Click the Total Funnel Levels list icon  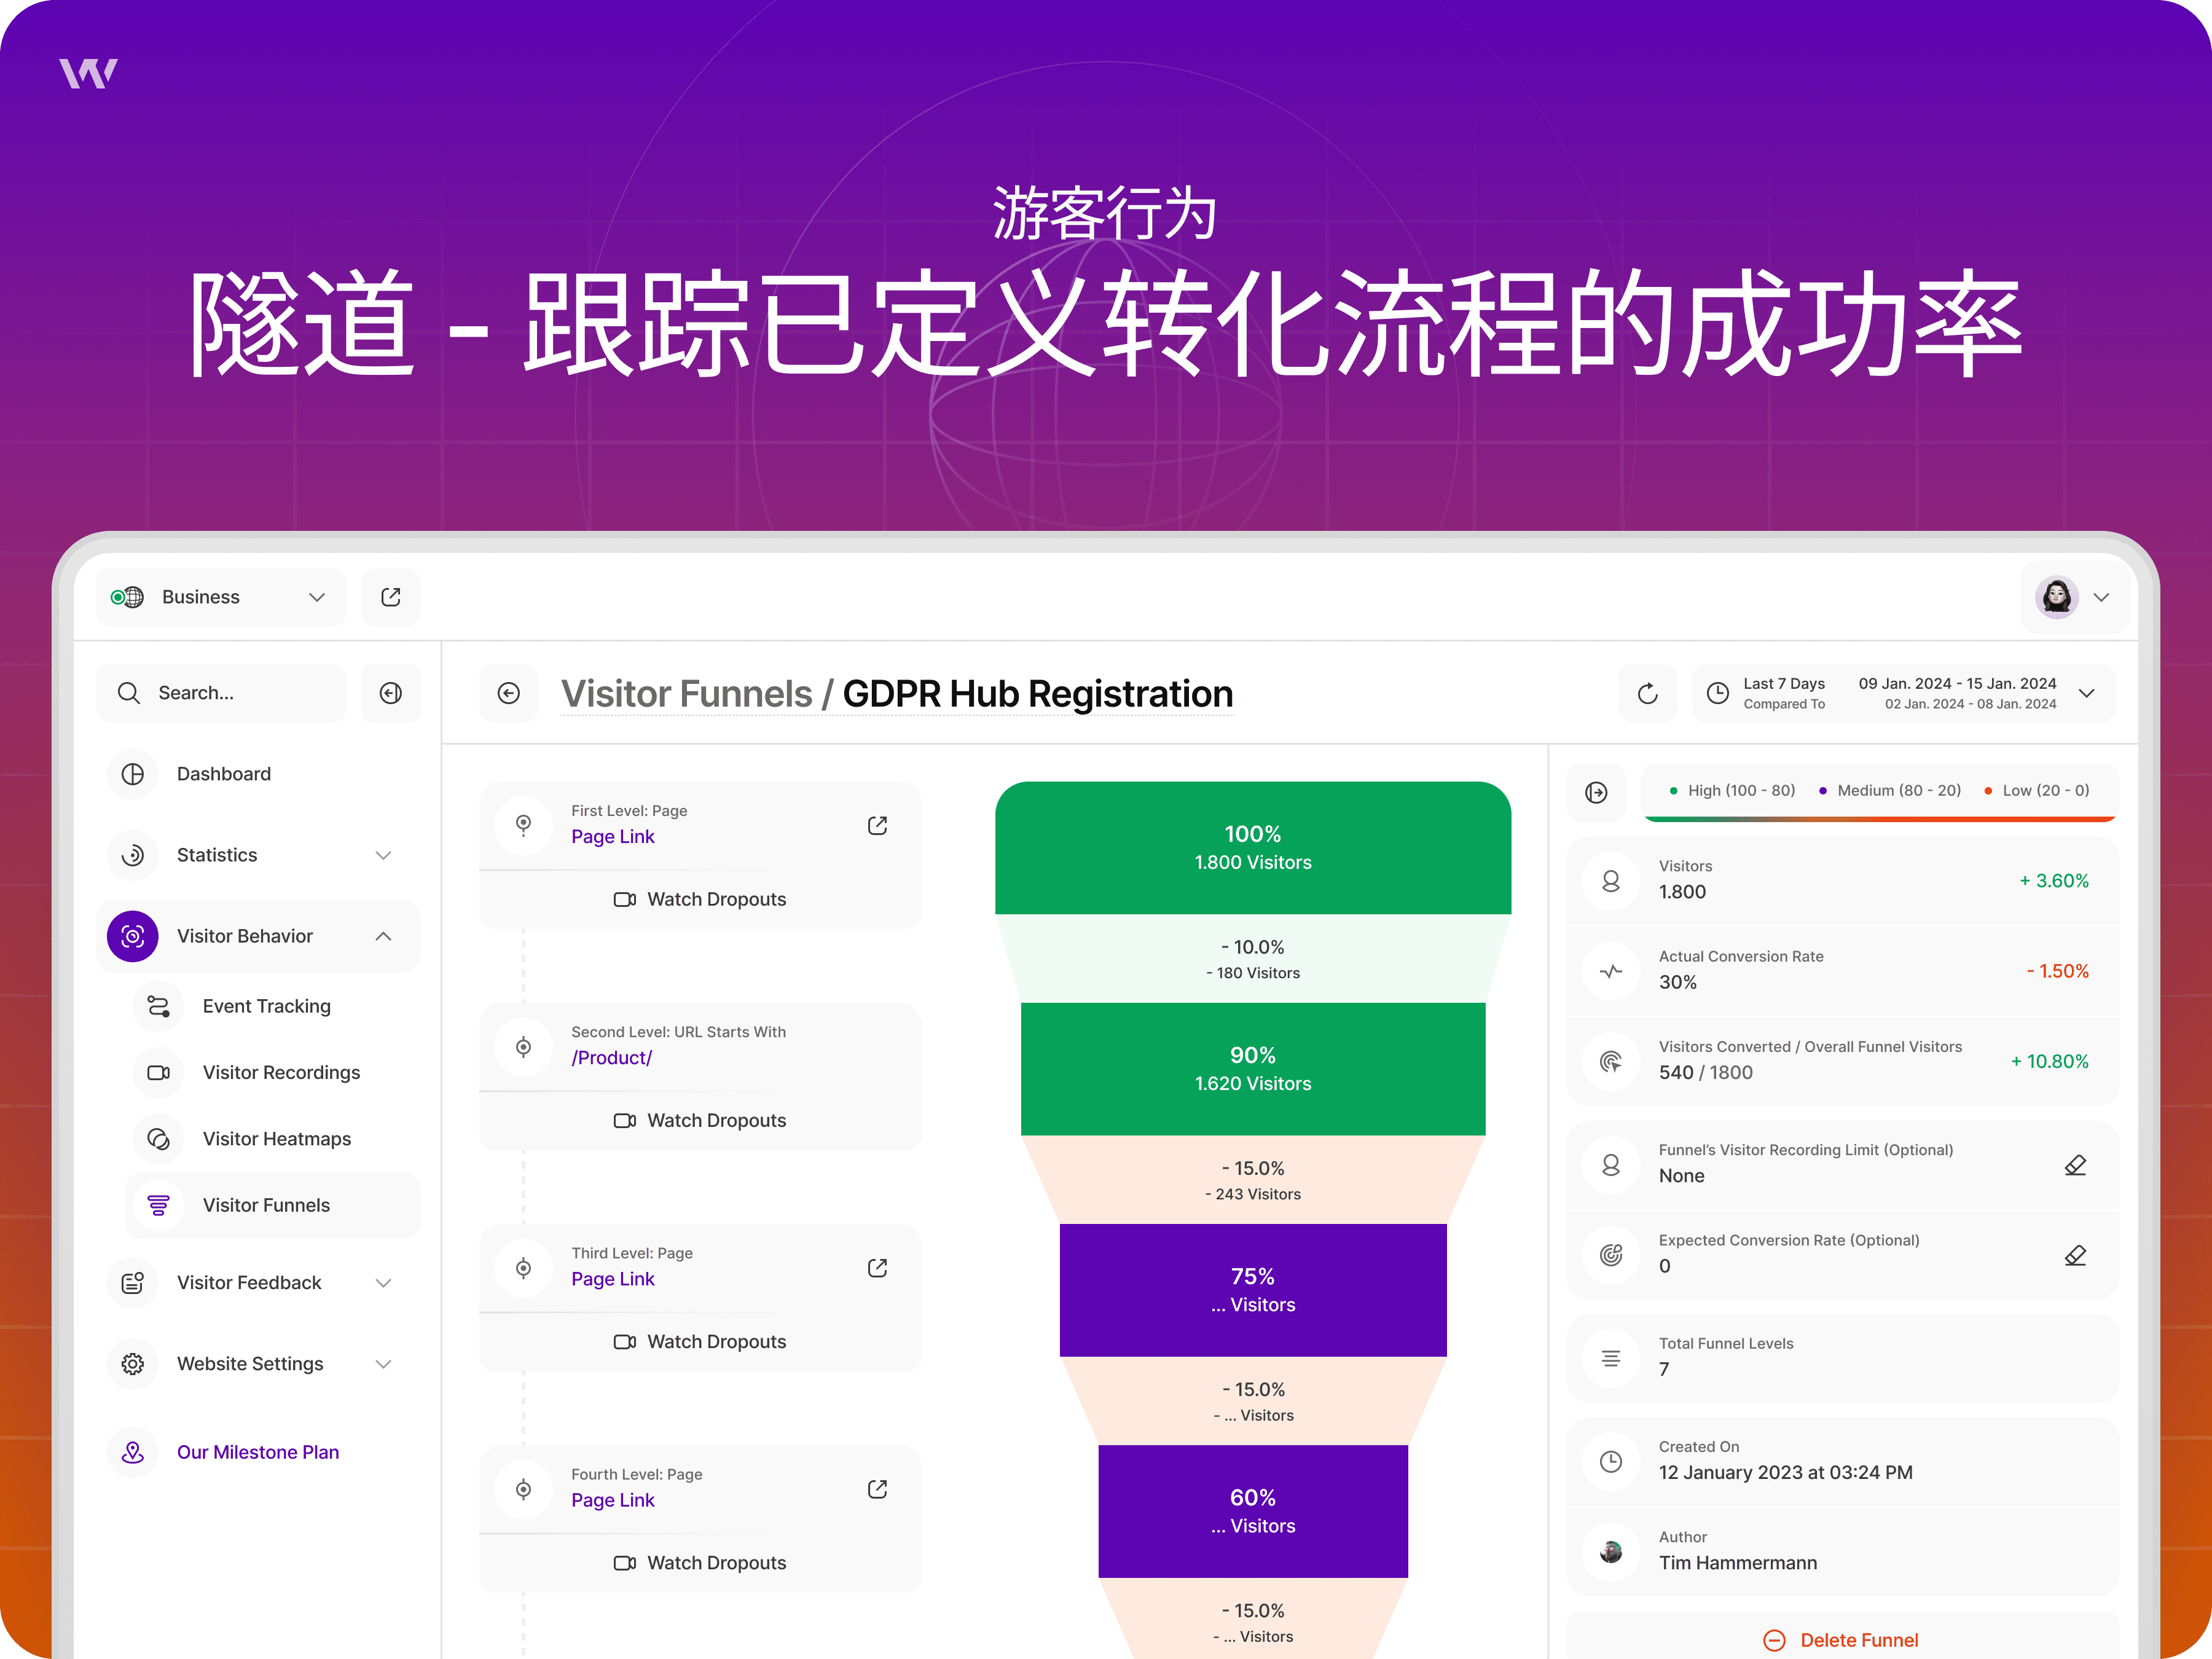pos(1611,1358)
